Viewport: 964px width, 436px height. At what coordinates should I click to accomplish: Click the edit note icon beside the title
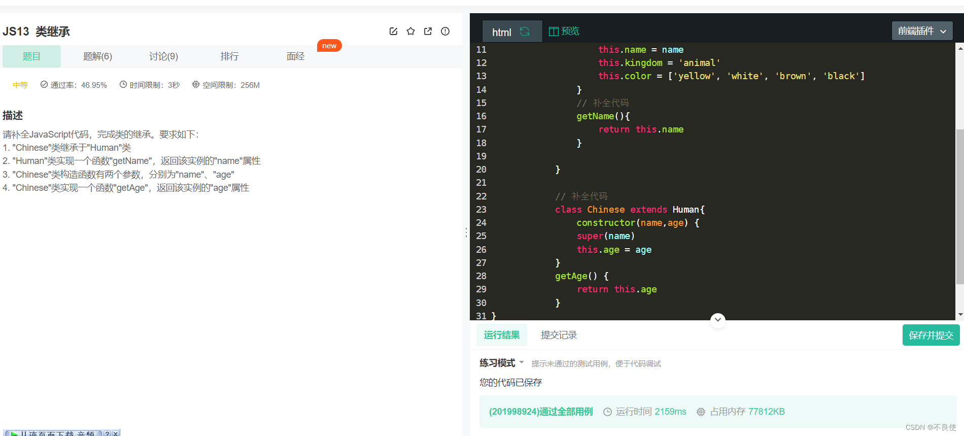click(x=393, y=31)
